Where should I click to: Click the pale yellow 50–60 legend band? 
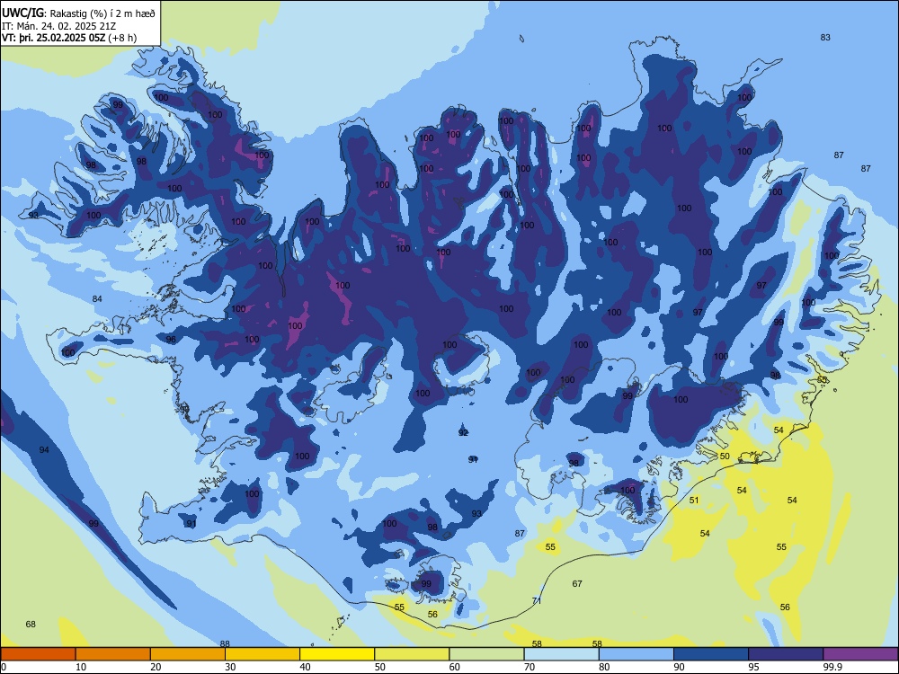tap(412, 654)
